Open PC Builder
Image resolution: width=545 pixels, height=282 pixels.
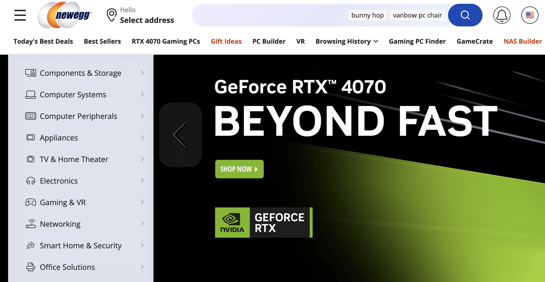click(269, 41)
